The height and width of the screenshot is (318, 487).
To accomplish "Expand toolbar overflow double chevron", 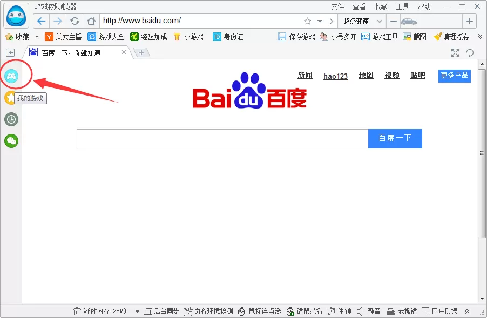I will click(x=480, y=37).
